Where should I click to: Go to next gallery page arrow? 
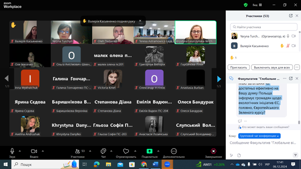(x=219, y=79)
